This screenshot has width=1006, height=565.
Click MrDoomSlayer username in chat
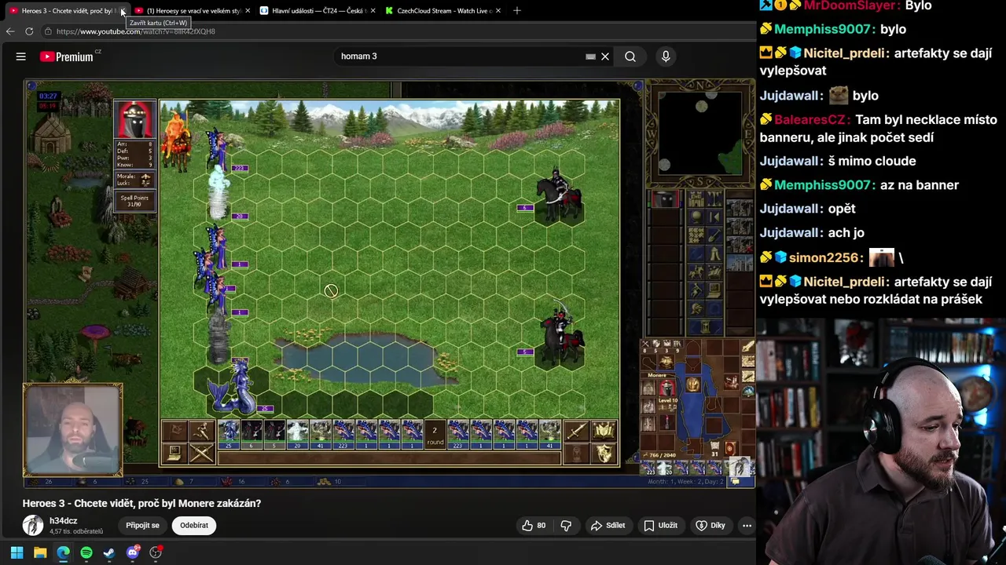[850, 5]
